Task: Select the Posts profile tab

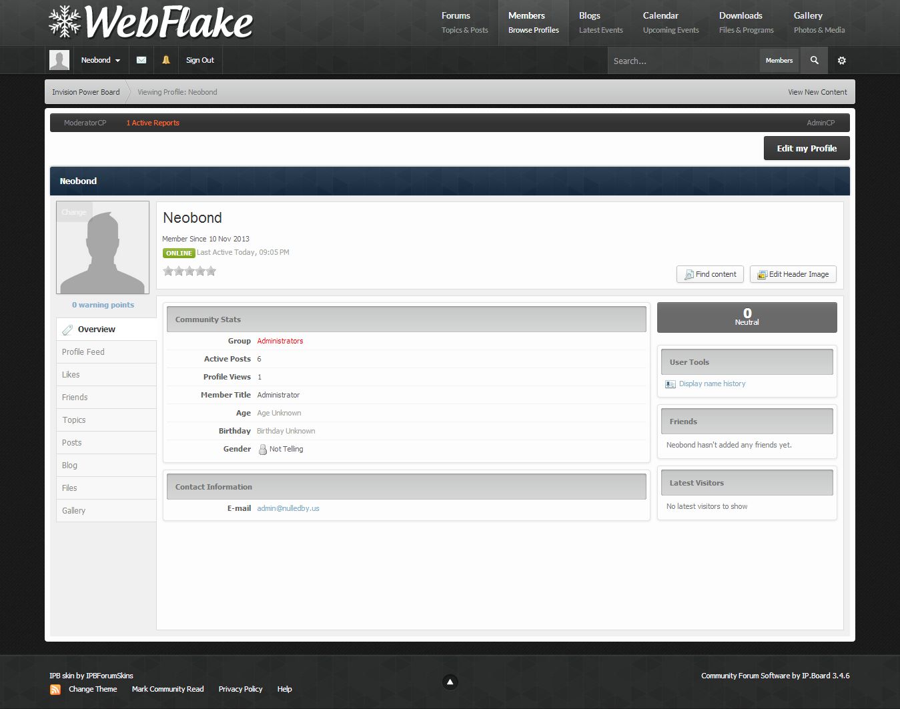Action: [106, 443]
